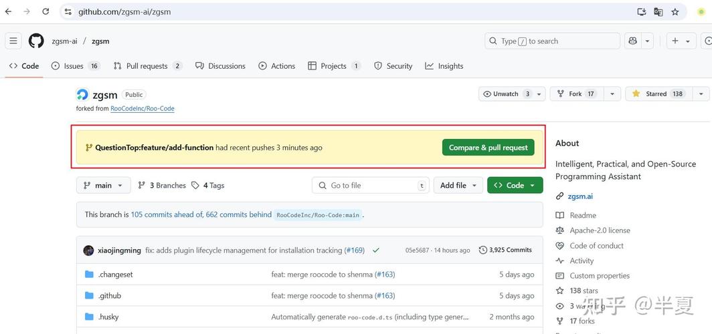Image resolution: width=712 pixels, height=334 pixels.
Task: Click the .changeset folder icon
Action: (89, 274)
